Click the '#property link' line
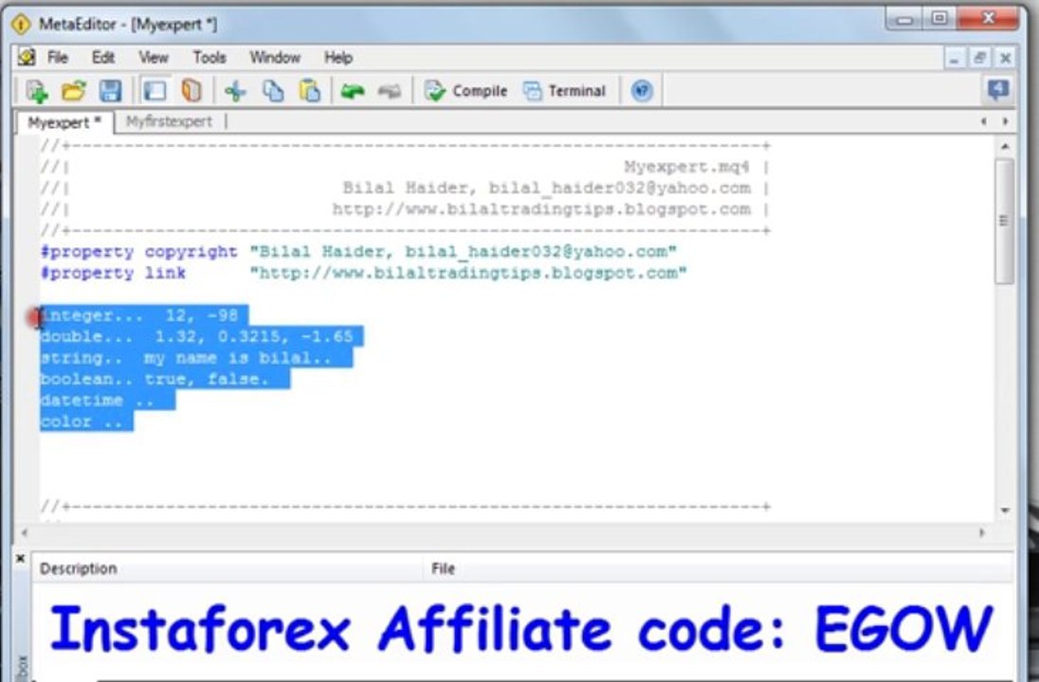This screenshot has height=682, width=1039. point(364,274)
